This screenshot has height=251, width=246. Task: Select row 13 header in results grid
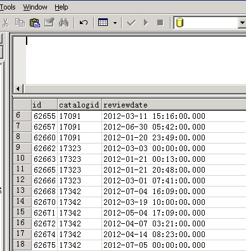(x=22, y=191)
